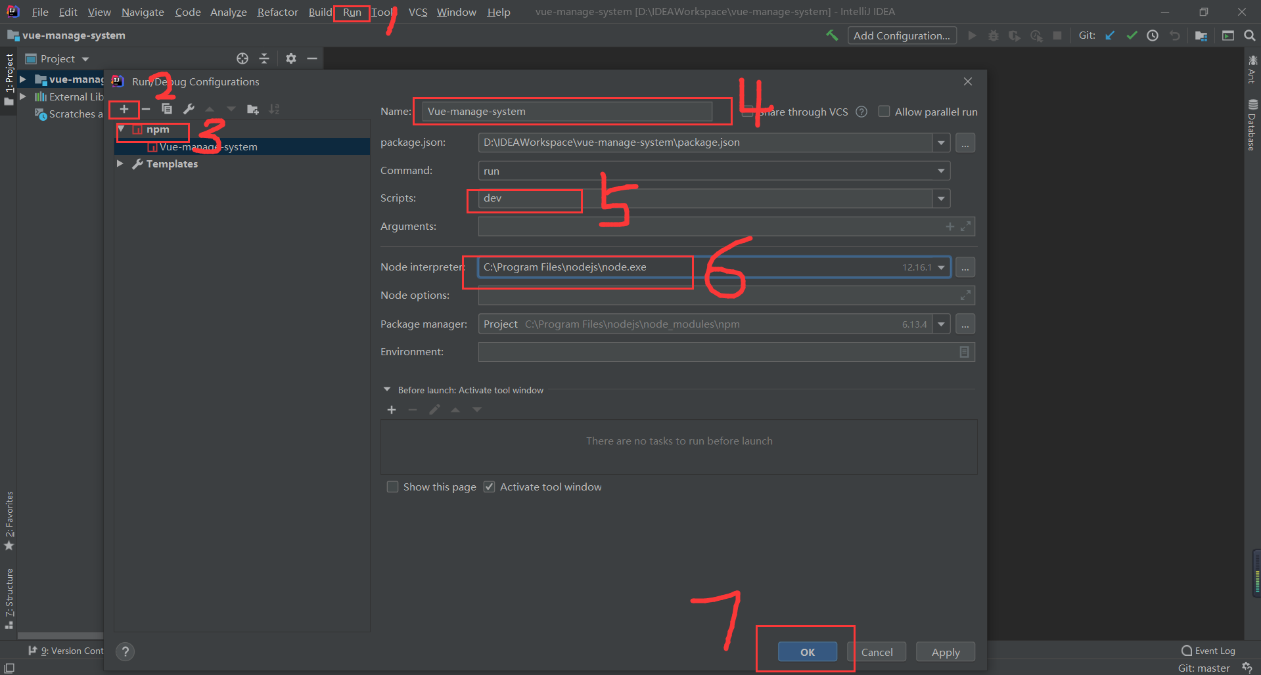1261x675 pixels.
Task: Open Project view selector dropdown
Action: coord(57,58)
